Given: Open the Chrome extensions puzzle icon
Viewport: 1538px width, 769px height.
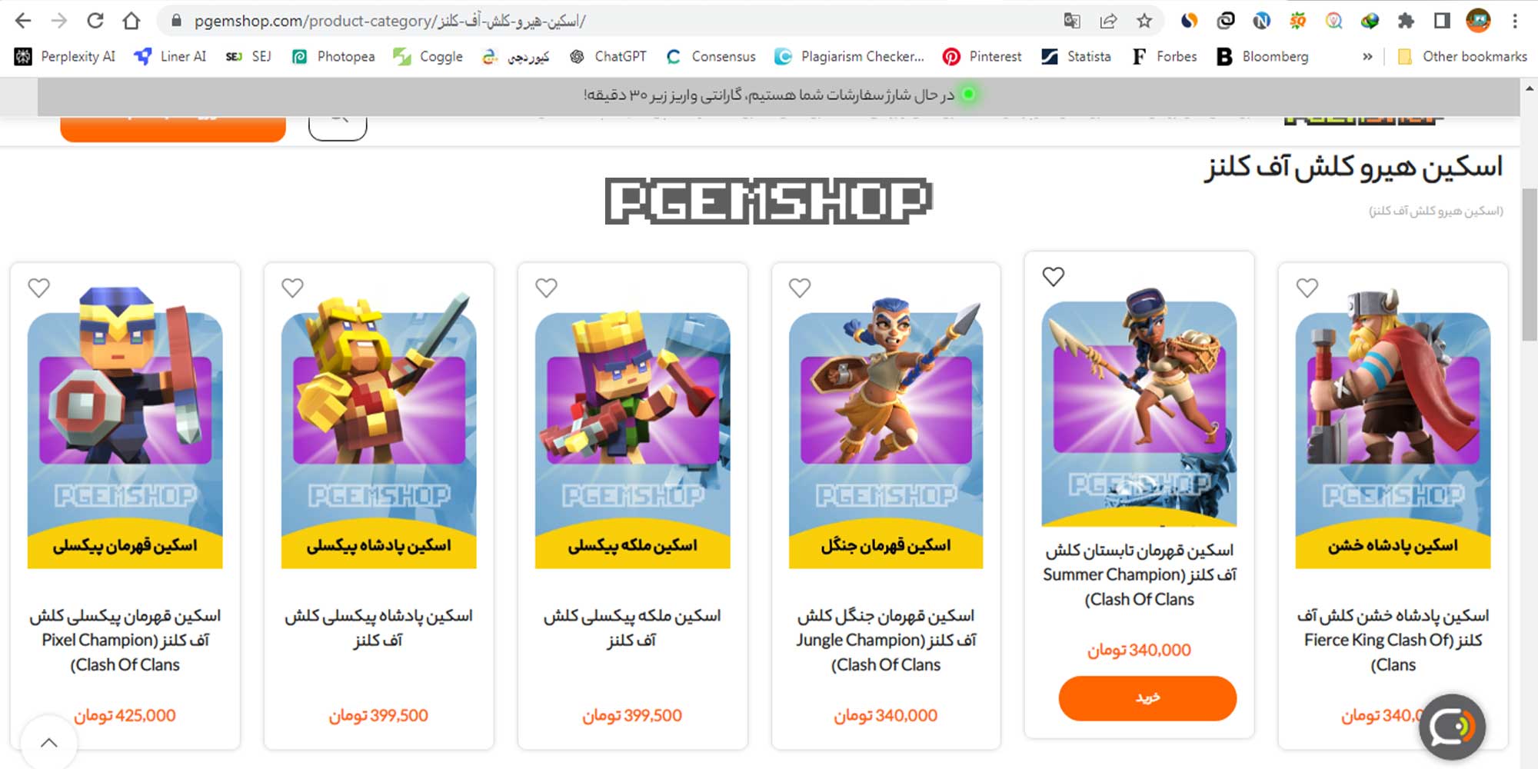Looking at the screenshot, I should point(1406,21).
